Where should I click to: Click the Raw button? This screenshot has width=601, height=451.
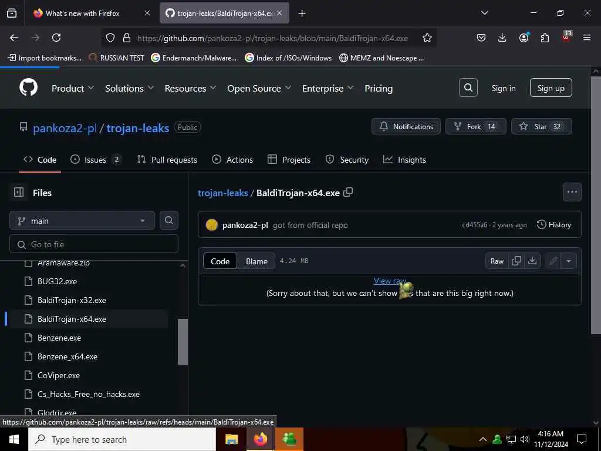click(497, 261)
